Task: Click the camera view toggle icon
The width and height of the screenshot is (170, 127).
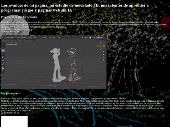Action: pos(104,57)
